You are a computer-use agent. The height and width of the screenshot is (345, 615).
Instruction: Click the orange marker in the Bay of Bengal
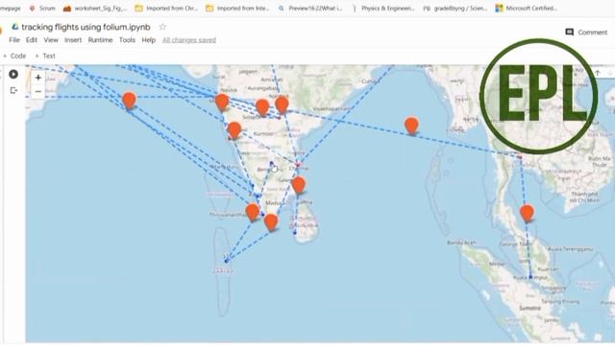411,126
